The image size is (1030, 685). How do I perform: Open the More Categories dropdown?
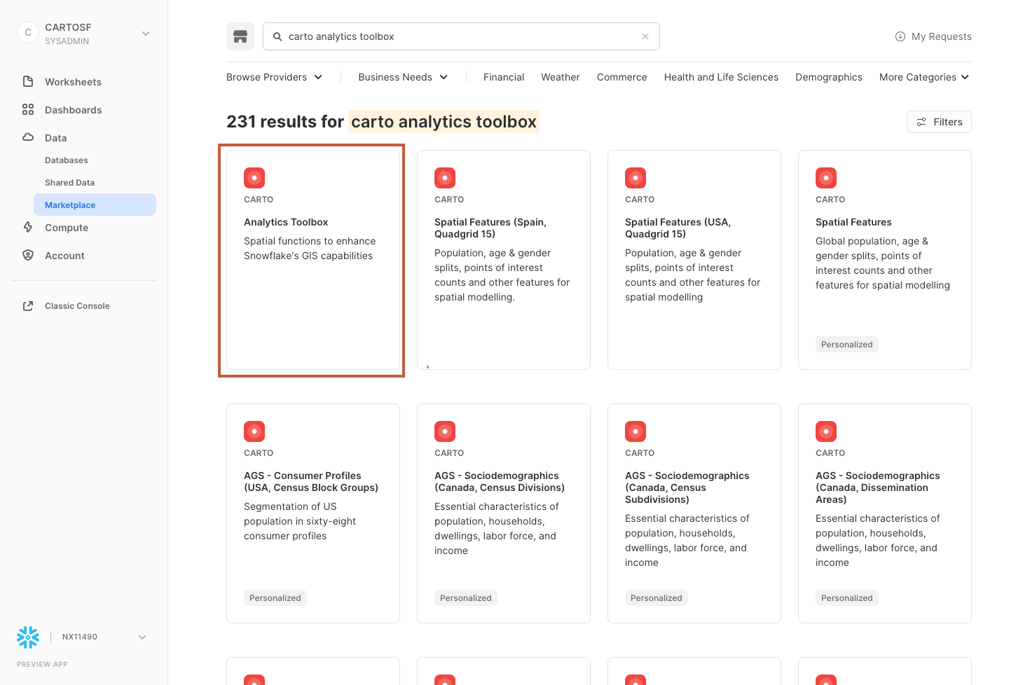(x=923, y=77)
